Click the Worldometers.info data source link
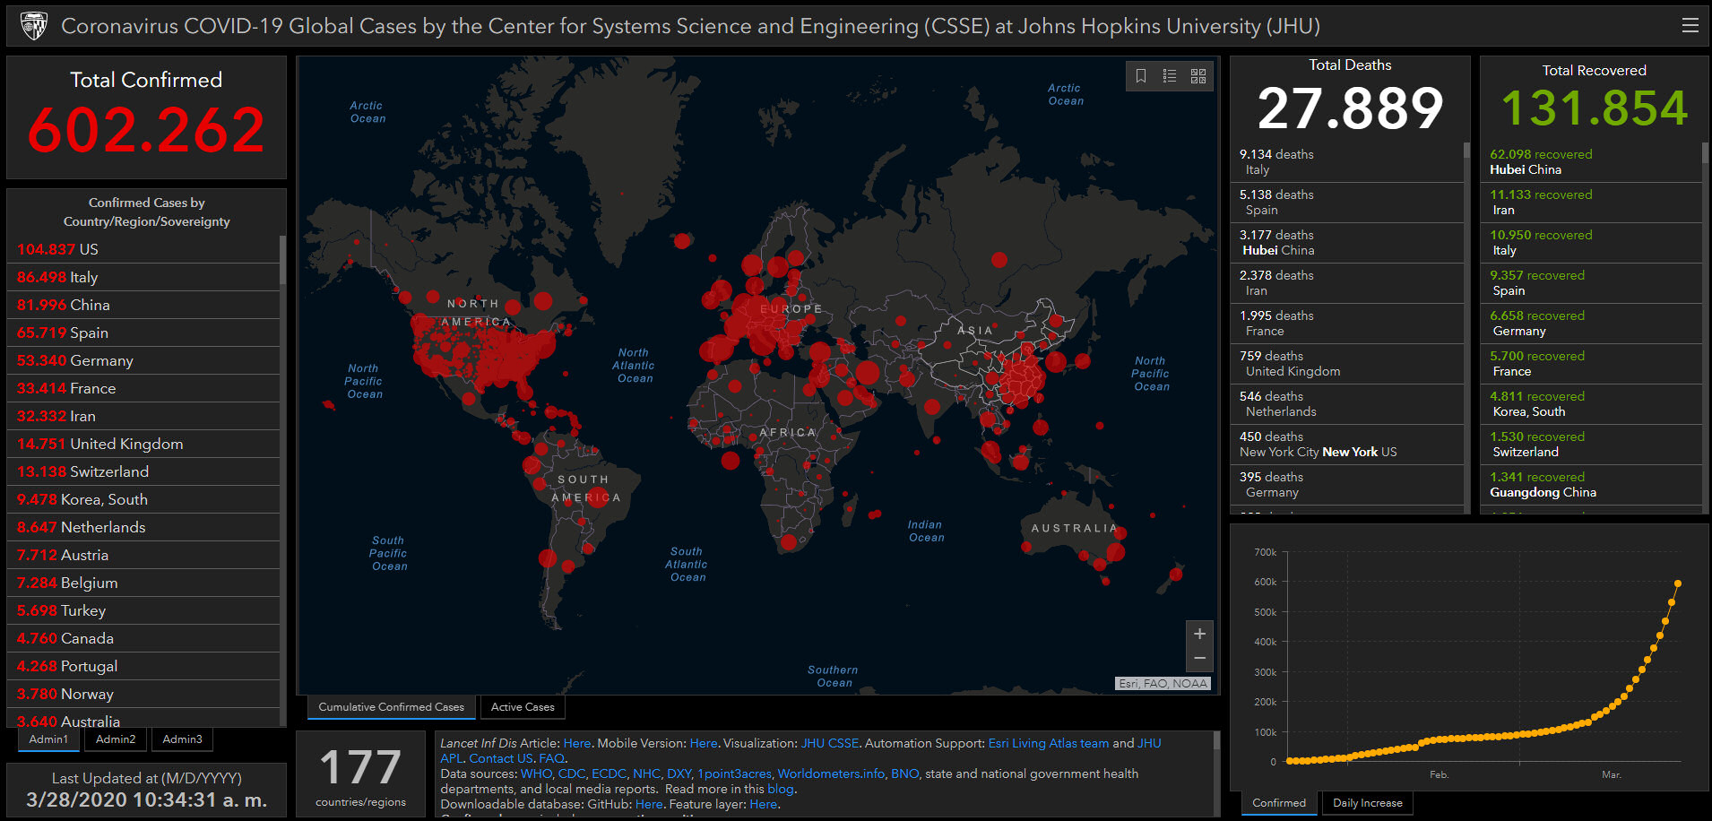This screenshot has width=1712, height=821. point(831,773)
